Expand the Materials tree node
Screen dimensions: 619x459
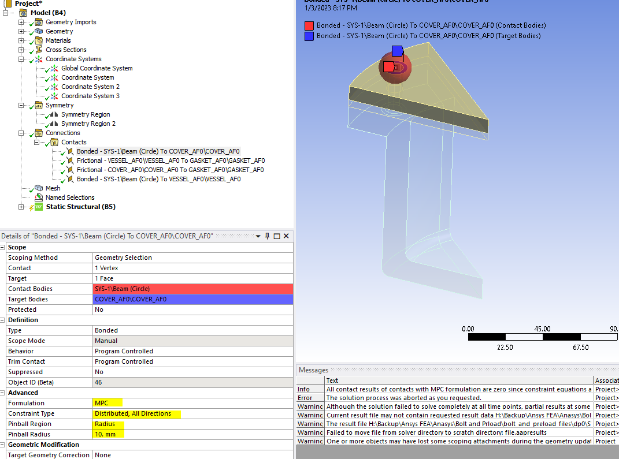(21, 40)
